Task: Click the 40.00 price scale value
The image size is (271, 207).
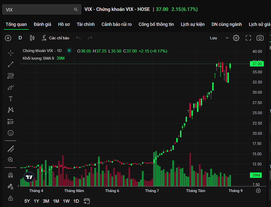Action: [x=257, y=51]
